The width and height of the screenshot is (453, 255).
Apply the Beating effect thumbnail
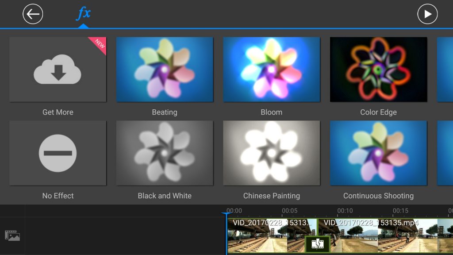pyautogui.click(x=165, y=70)
